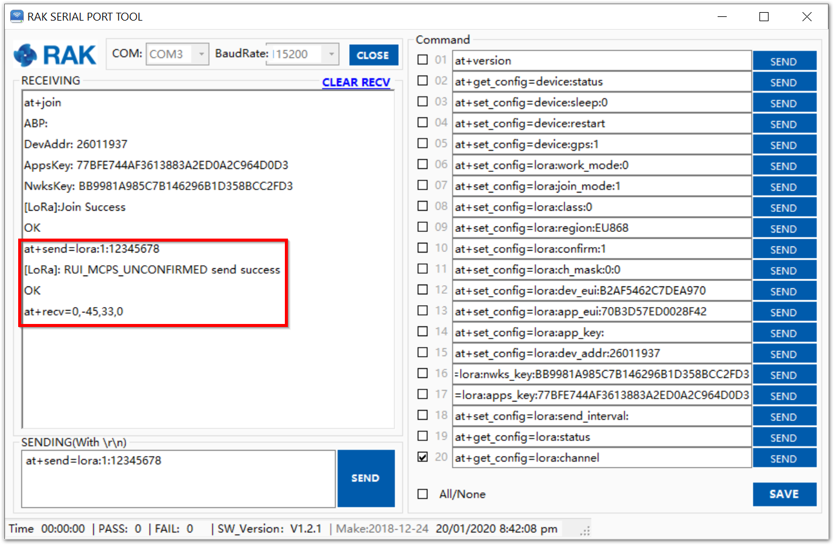Send the lora:dev_eui command
This screenshot has height=545, width=834.
(x=784, y=291)
